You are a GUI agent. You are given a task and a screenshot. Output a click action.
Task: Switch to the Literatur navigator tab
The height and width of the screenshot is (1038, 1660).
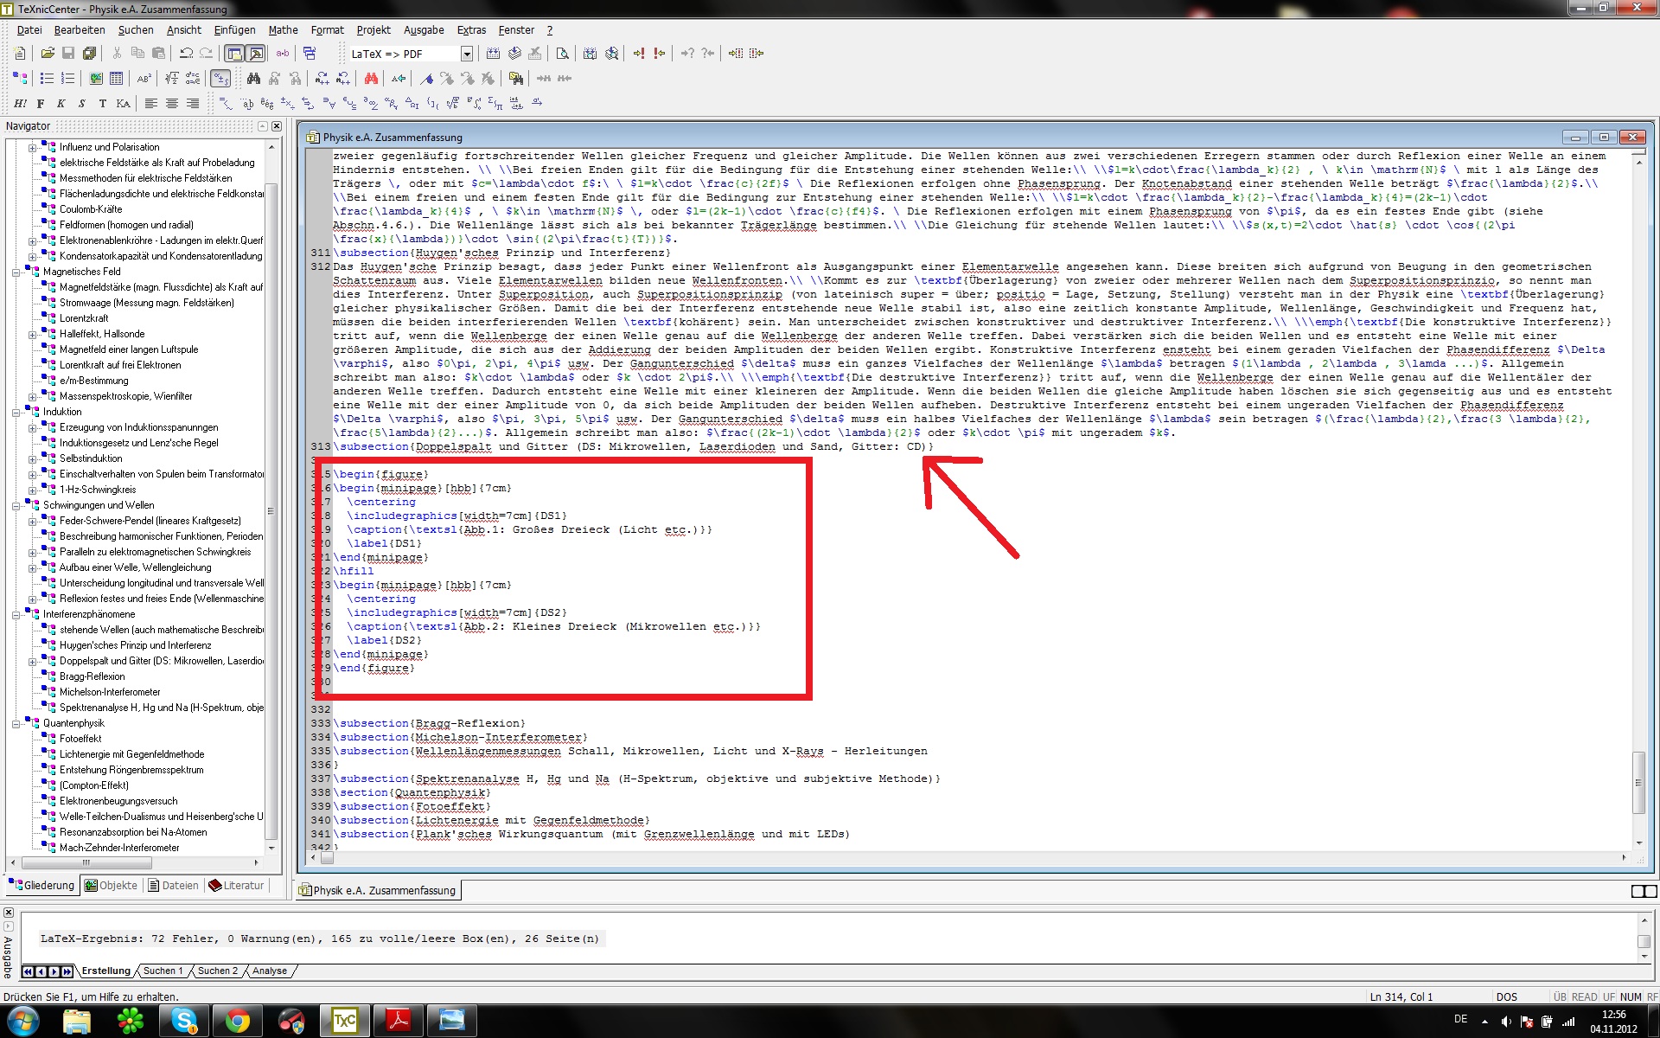tap(237, 885)
